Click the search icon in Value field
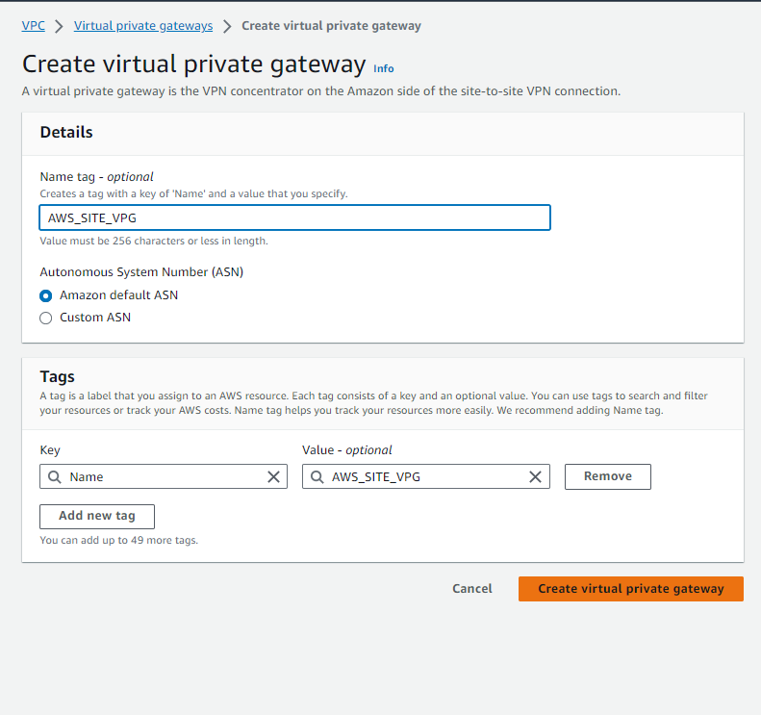 pyautogui.click(x=317, y=477)
